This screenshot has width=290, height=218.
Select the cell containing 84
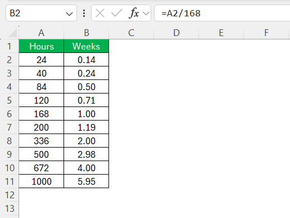[42, 87]
